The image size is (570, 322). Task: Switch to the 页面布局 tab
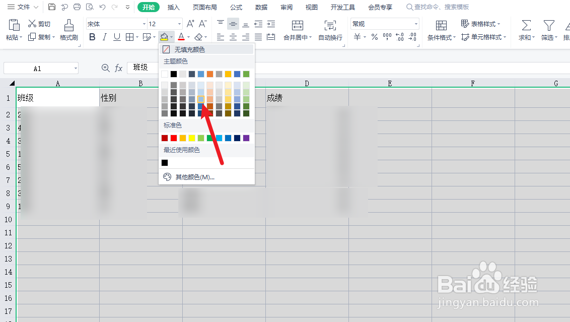point(204,7)
